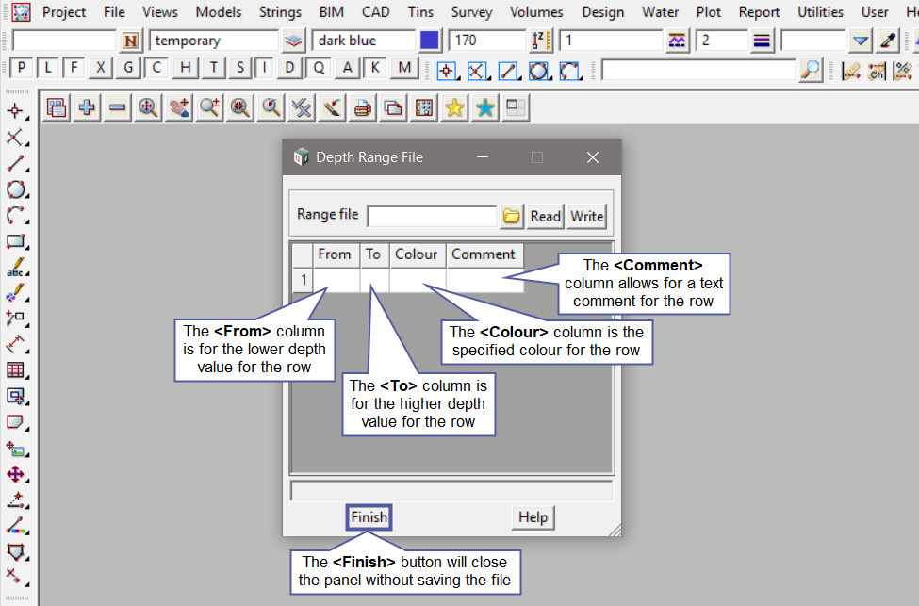Click the 'temporary' model name field
Viewport: 919px width, 606px height.
214,41
